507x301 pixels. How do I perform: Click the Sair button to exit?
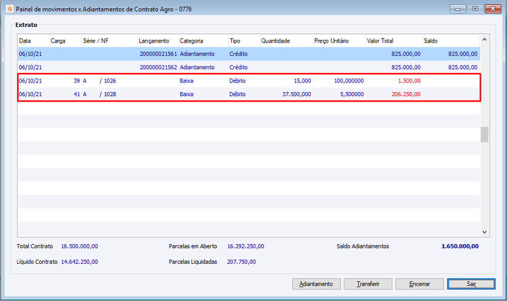click(471, 284)
